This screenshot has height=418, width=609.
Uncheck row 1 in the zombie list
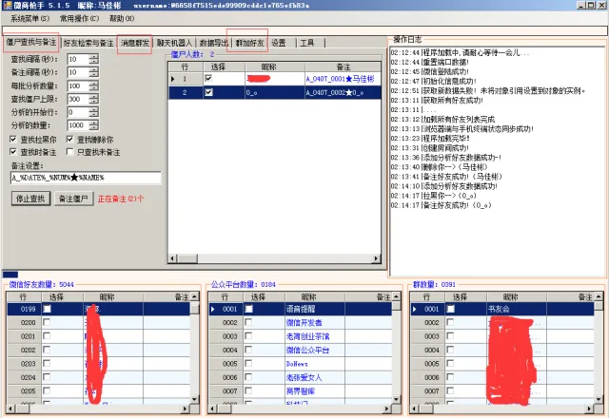click(x=208, y=78)
